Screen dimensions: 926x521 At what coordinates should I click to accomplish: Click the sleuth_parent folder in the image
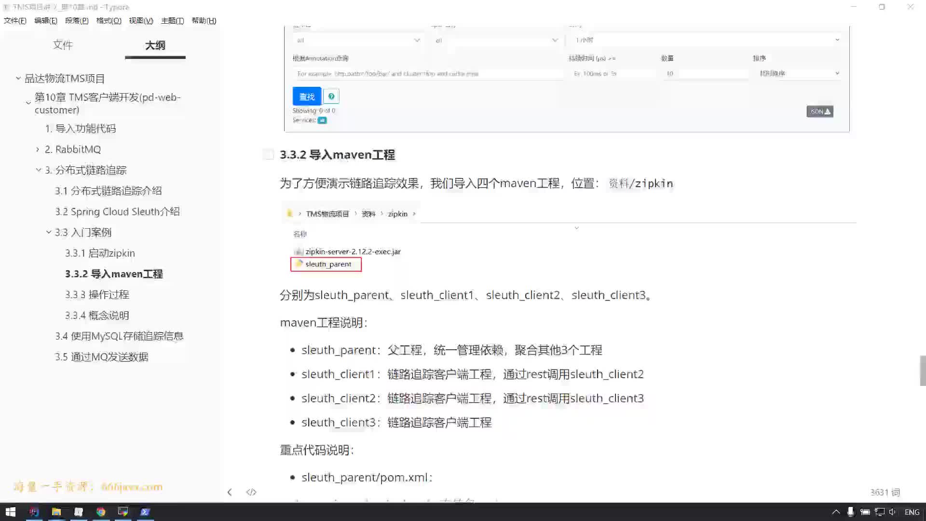pyautogui.click(x=326, y=264)
